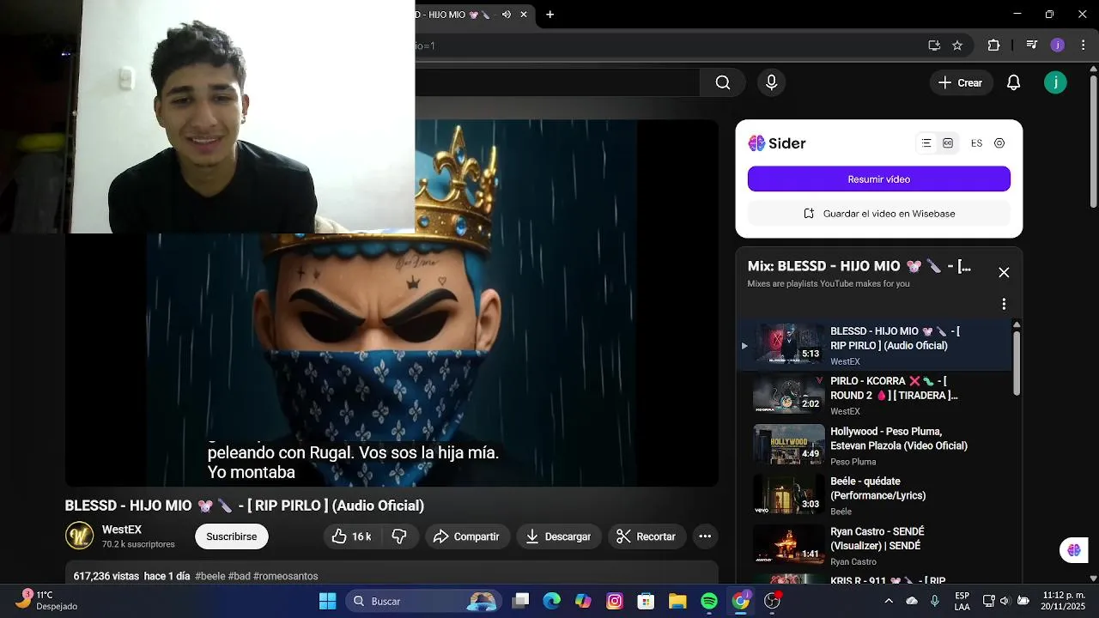Image resolution: width=1099 pixels, height=618 pixels.
Task: Click Resumir vídeo button
Action: tap(878, 179)
